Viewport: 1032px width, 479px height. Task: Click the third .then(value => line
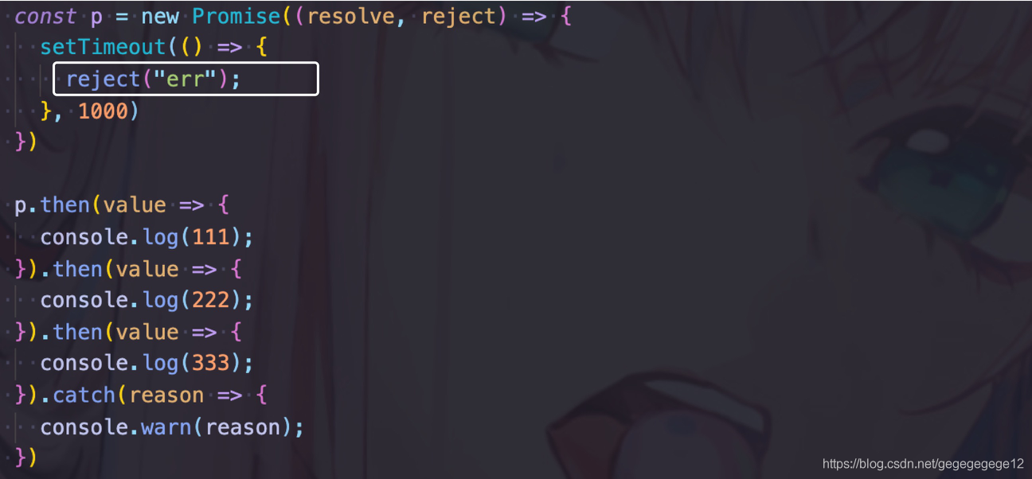128,332
